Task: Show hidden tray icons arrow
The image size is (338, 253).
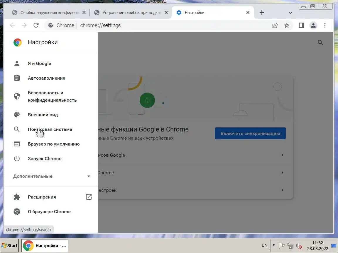Action: [x=274, y=245]
